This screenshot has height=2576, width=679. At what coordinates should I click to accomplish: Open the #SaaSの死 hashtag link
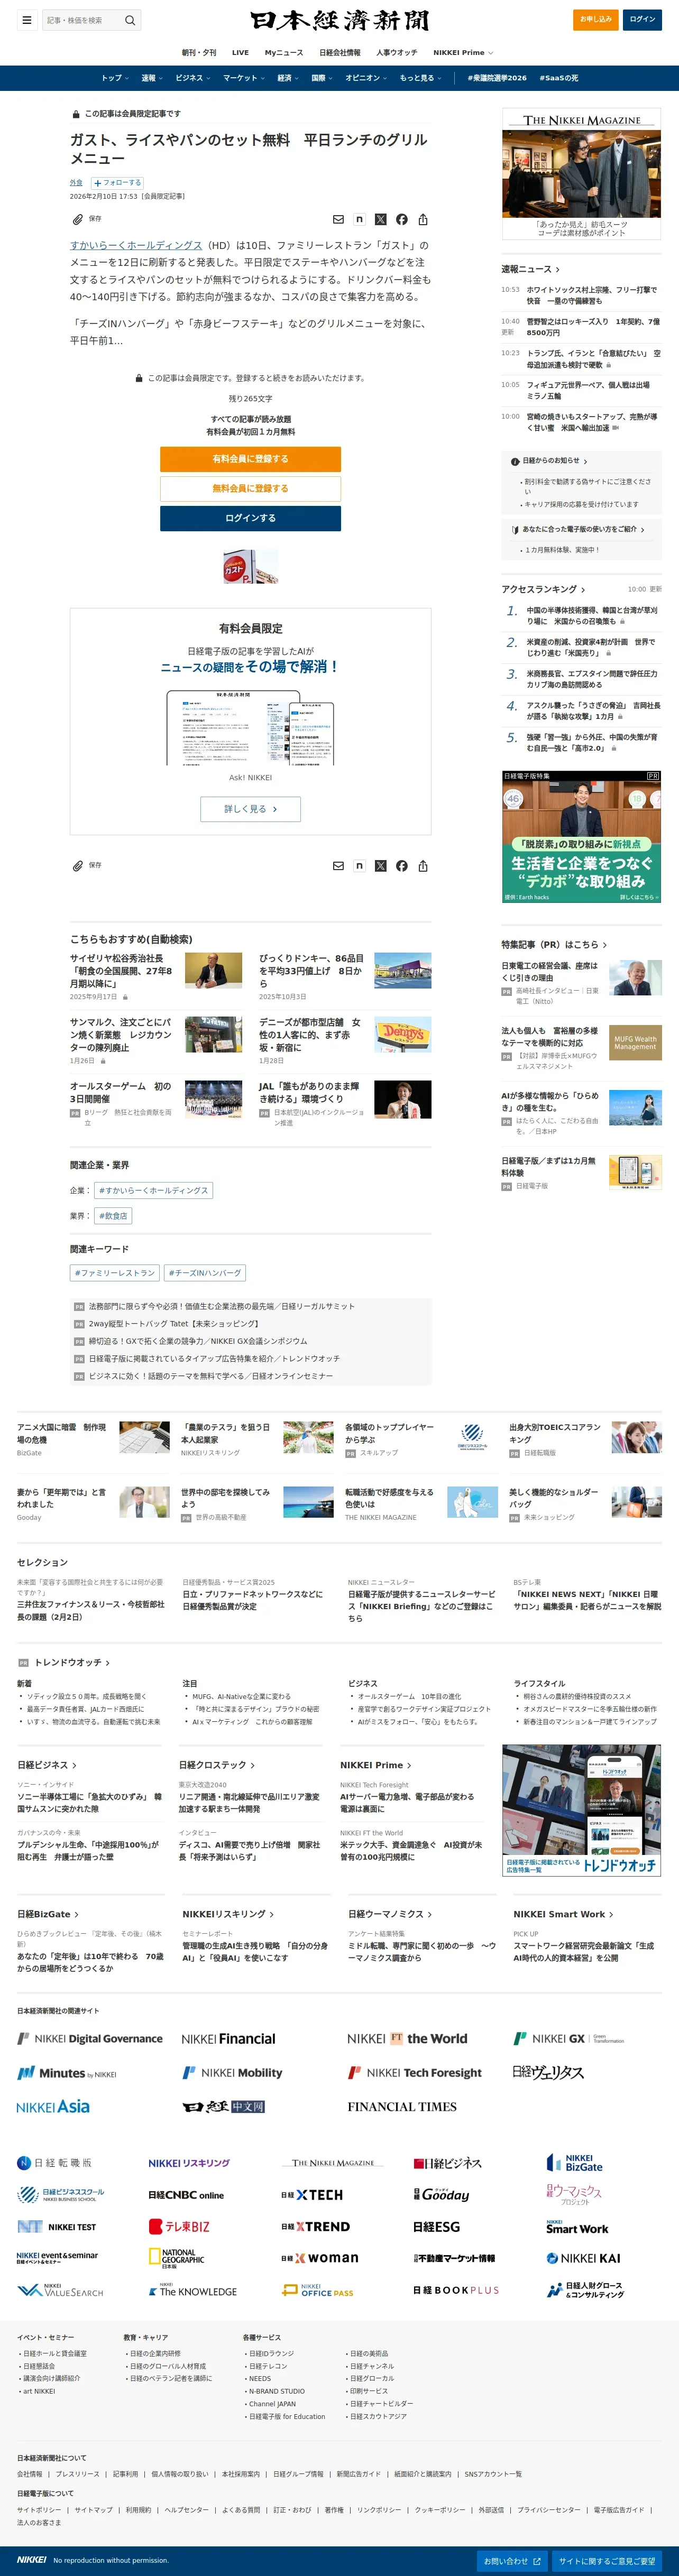point(559,78)
